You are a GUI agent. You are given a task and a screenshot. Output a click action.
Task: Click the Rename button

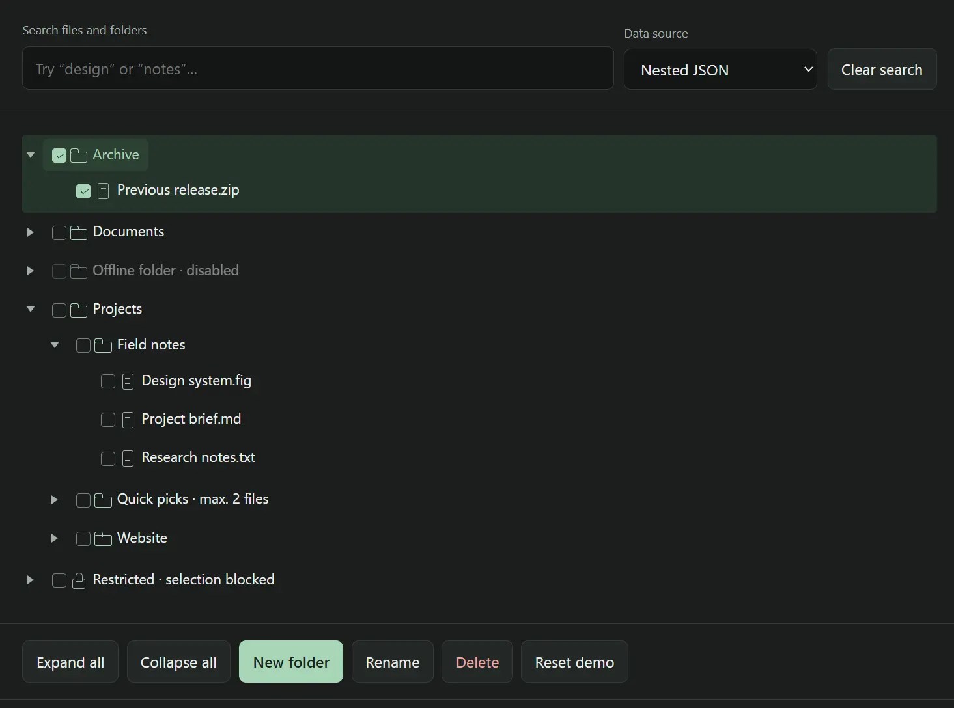coord(393,662)
